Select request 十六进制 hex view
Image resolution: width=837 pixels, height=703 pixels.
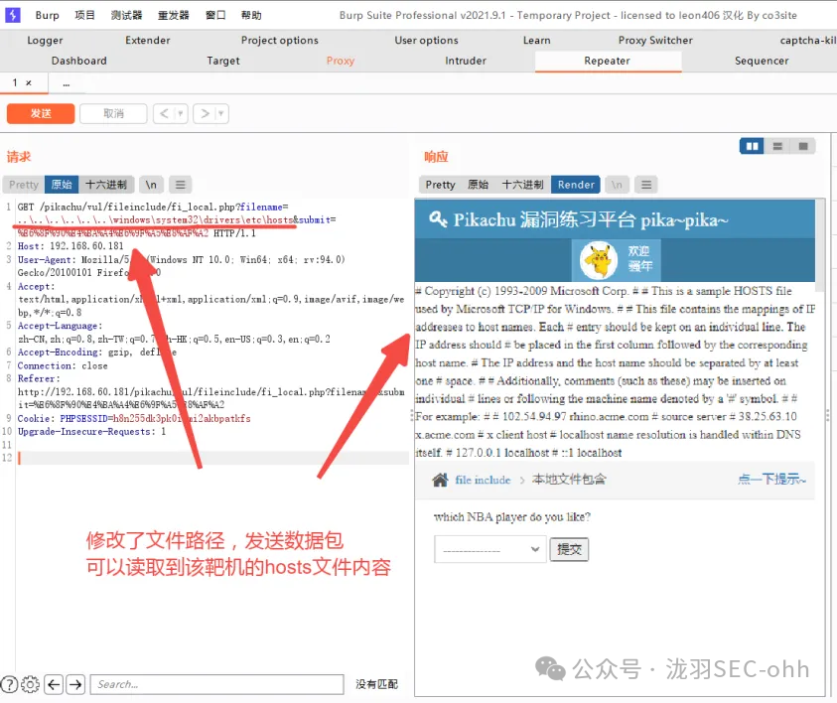[106, 185]
